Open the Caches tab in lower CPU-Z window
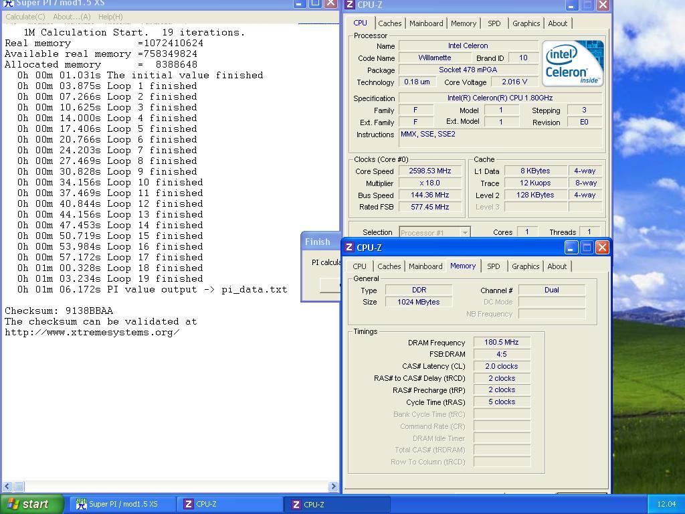The height and width of the screenshot is (514, 685). point(389,266)
